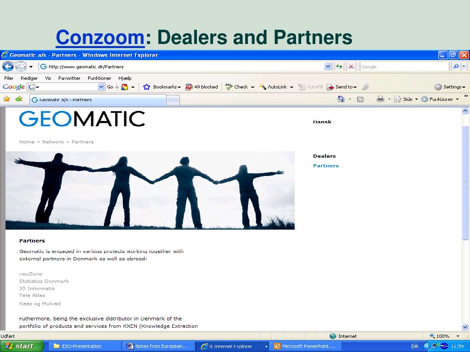This screenshot has height=352, width=470.
Task: Click the RSS feeds icon
Action: coord(360,99)
